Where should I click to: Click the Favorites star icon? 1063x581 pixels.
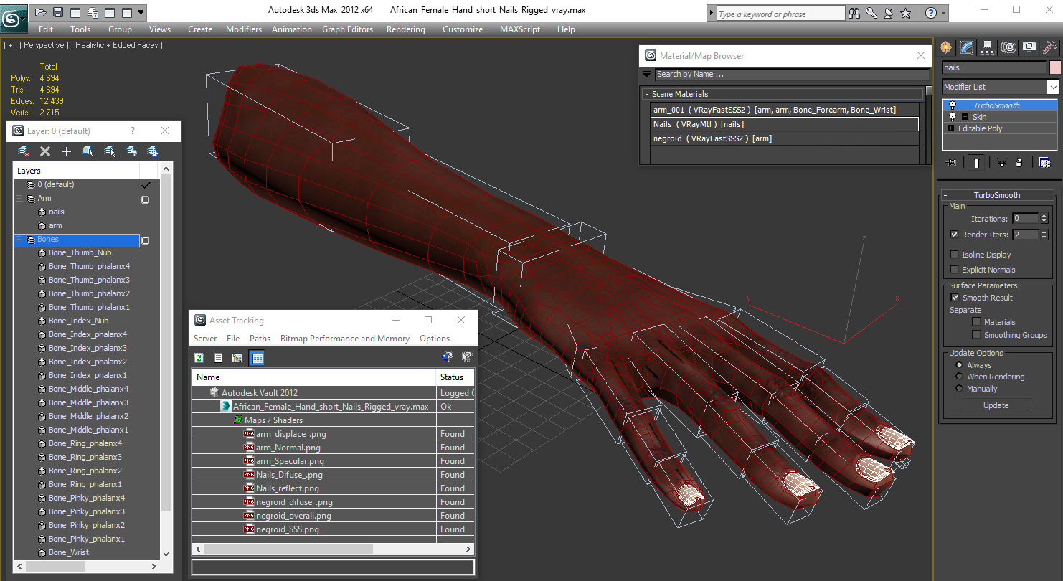click(x=906, y=13)
